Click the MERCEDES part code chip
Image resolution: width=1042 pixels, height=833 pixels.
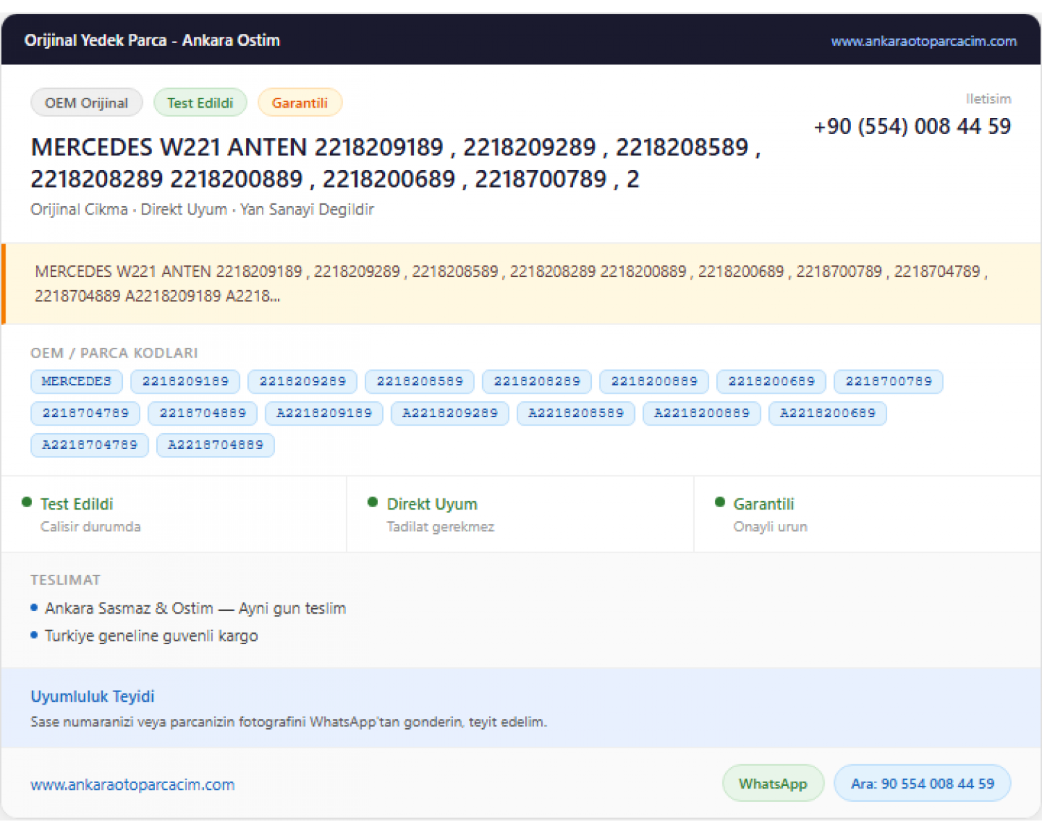click(76, 381)
